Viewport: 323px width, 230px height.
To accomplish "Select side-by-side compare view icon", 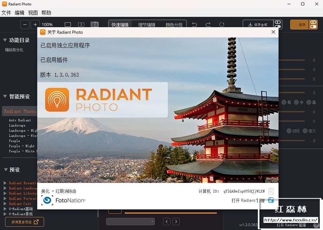I will coord(81,25).
